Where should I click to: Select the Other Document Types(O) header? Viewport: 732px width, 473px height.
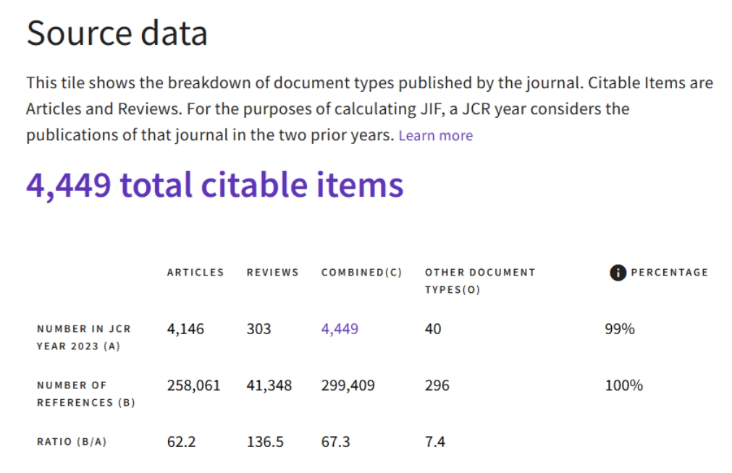479,281
